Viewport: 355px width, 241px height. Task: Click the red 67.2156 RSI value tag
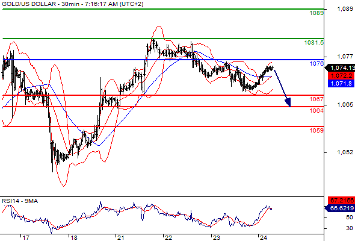(341, 201)
